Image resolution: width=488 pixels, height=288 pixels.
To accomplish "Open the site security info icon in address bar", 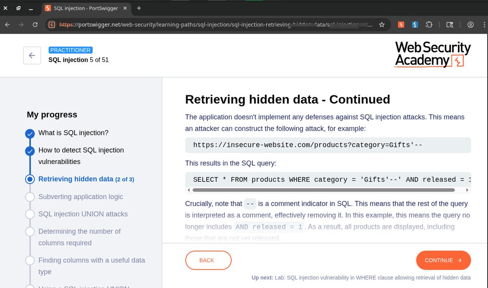I will coord(52,25).
